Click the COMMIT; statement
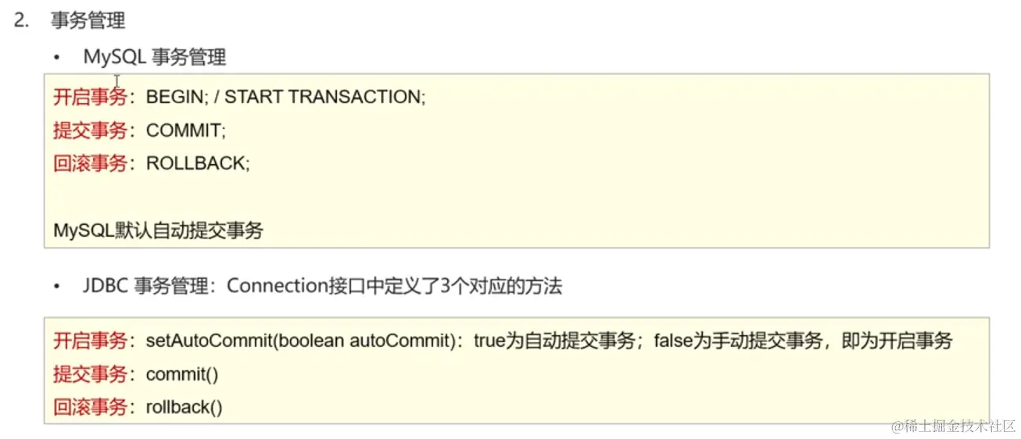This screenshot has width=1021, height=439. click(186, 130)
